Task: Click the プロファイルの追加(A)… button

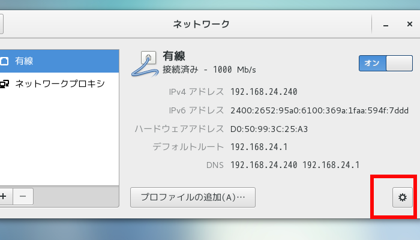Action: click(x=193, y=197)
